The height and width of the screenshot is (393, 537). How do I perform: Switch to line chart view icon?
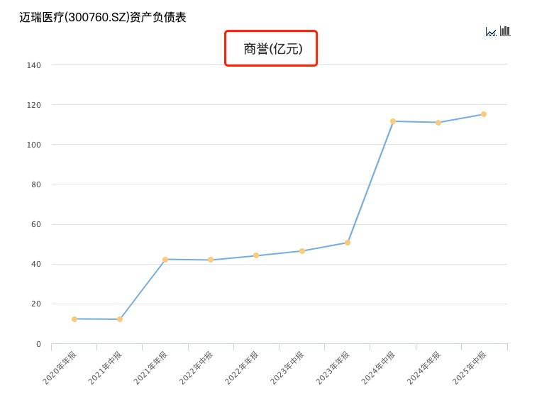click(x=491, y=32)
